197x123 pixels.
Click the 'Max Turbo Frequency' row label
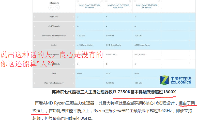click(54, 83)
